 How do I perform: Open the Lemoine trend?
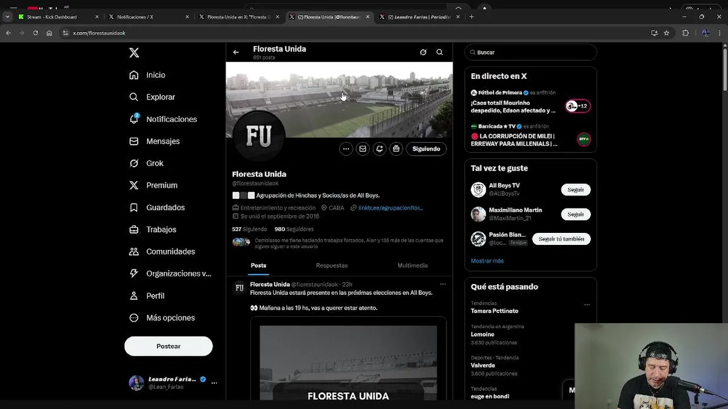pos(482,335)
